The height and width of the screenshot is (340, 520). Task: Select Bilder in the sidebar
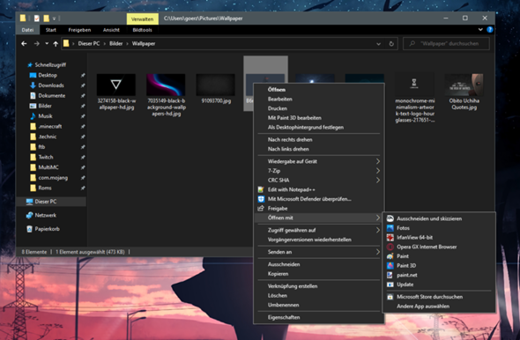click(45, 106)
